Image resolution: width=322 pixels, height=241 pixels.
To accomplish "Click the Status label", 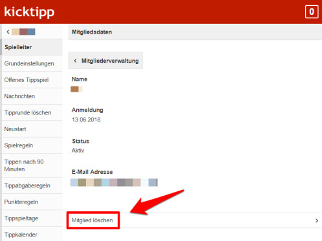I will click(x=80, y=141).
